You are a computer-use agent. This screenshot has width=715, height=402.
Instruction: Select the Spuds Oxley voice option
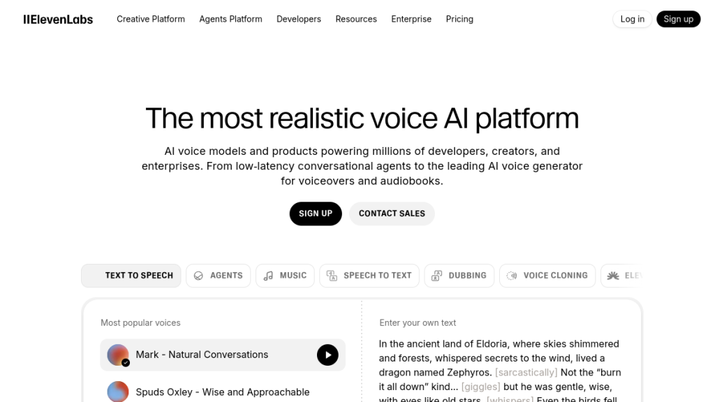coord(222,392)
